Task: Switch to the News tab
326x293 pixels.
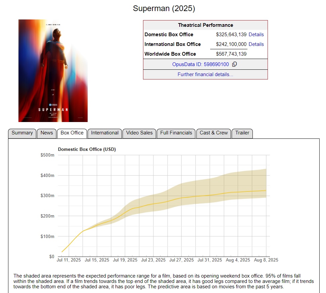Action: click(47, 133)
